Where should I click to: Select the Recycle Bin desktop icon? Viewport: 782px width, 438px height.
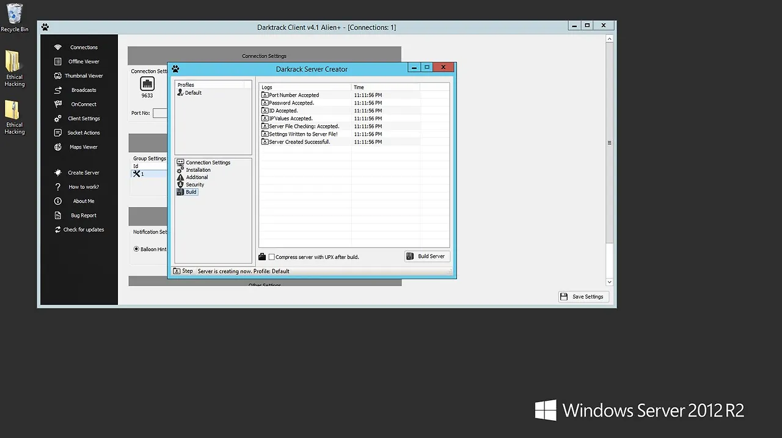point(14,18)
